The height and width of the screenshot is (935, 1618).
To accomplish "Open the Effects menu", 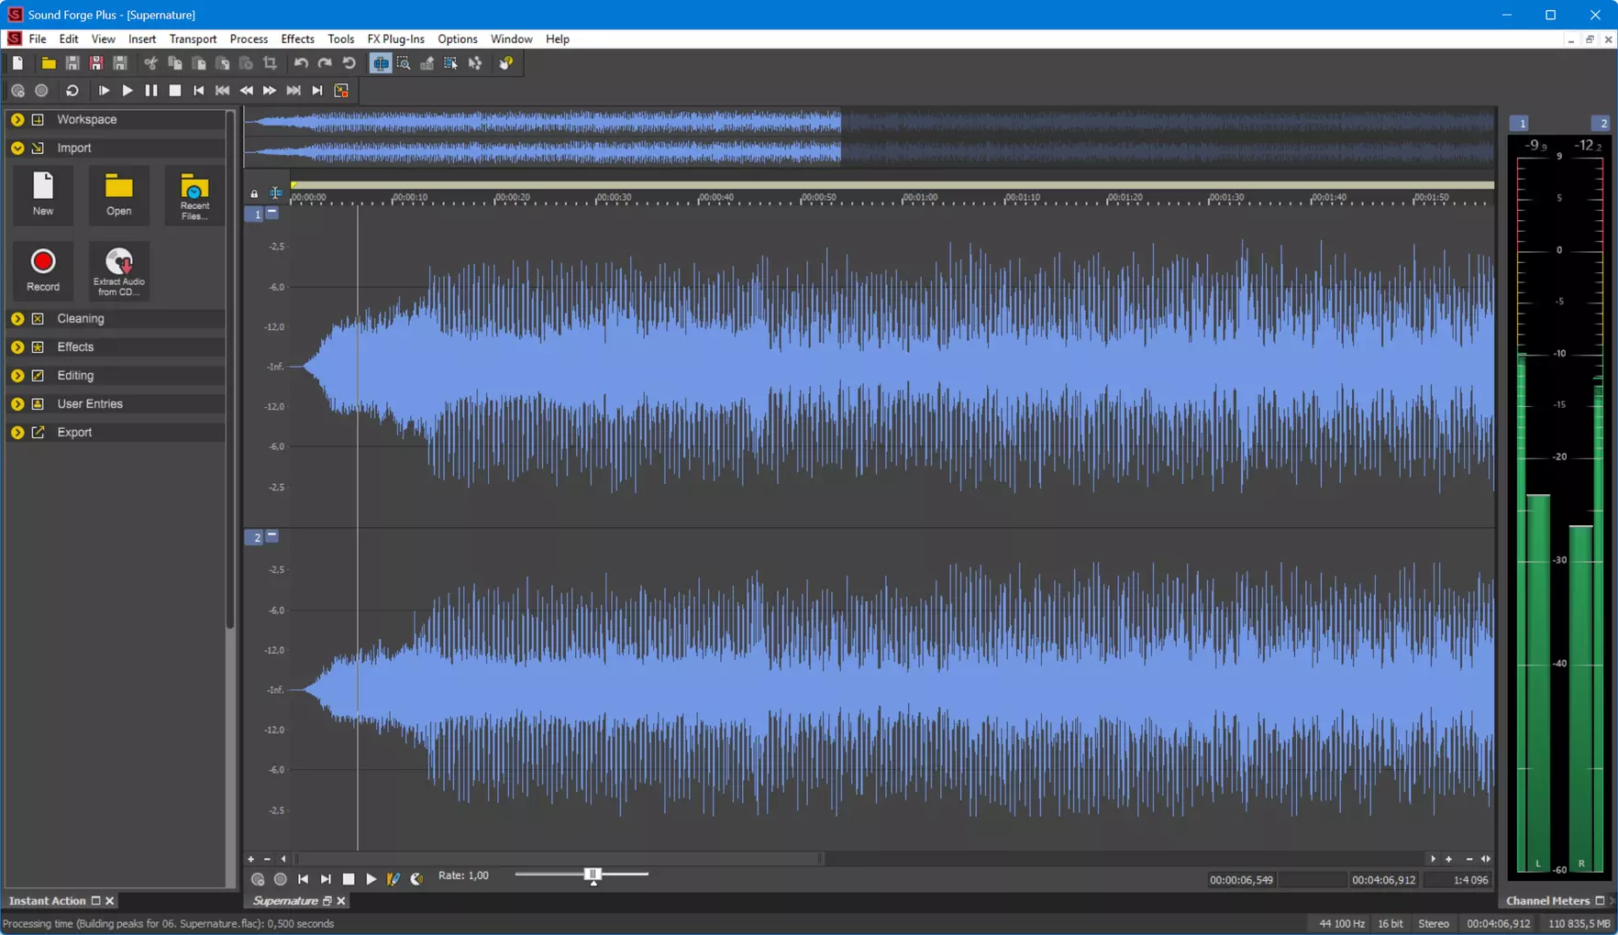I will coord(297,39).
